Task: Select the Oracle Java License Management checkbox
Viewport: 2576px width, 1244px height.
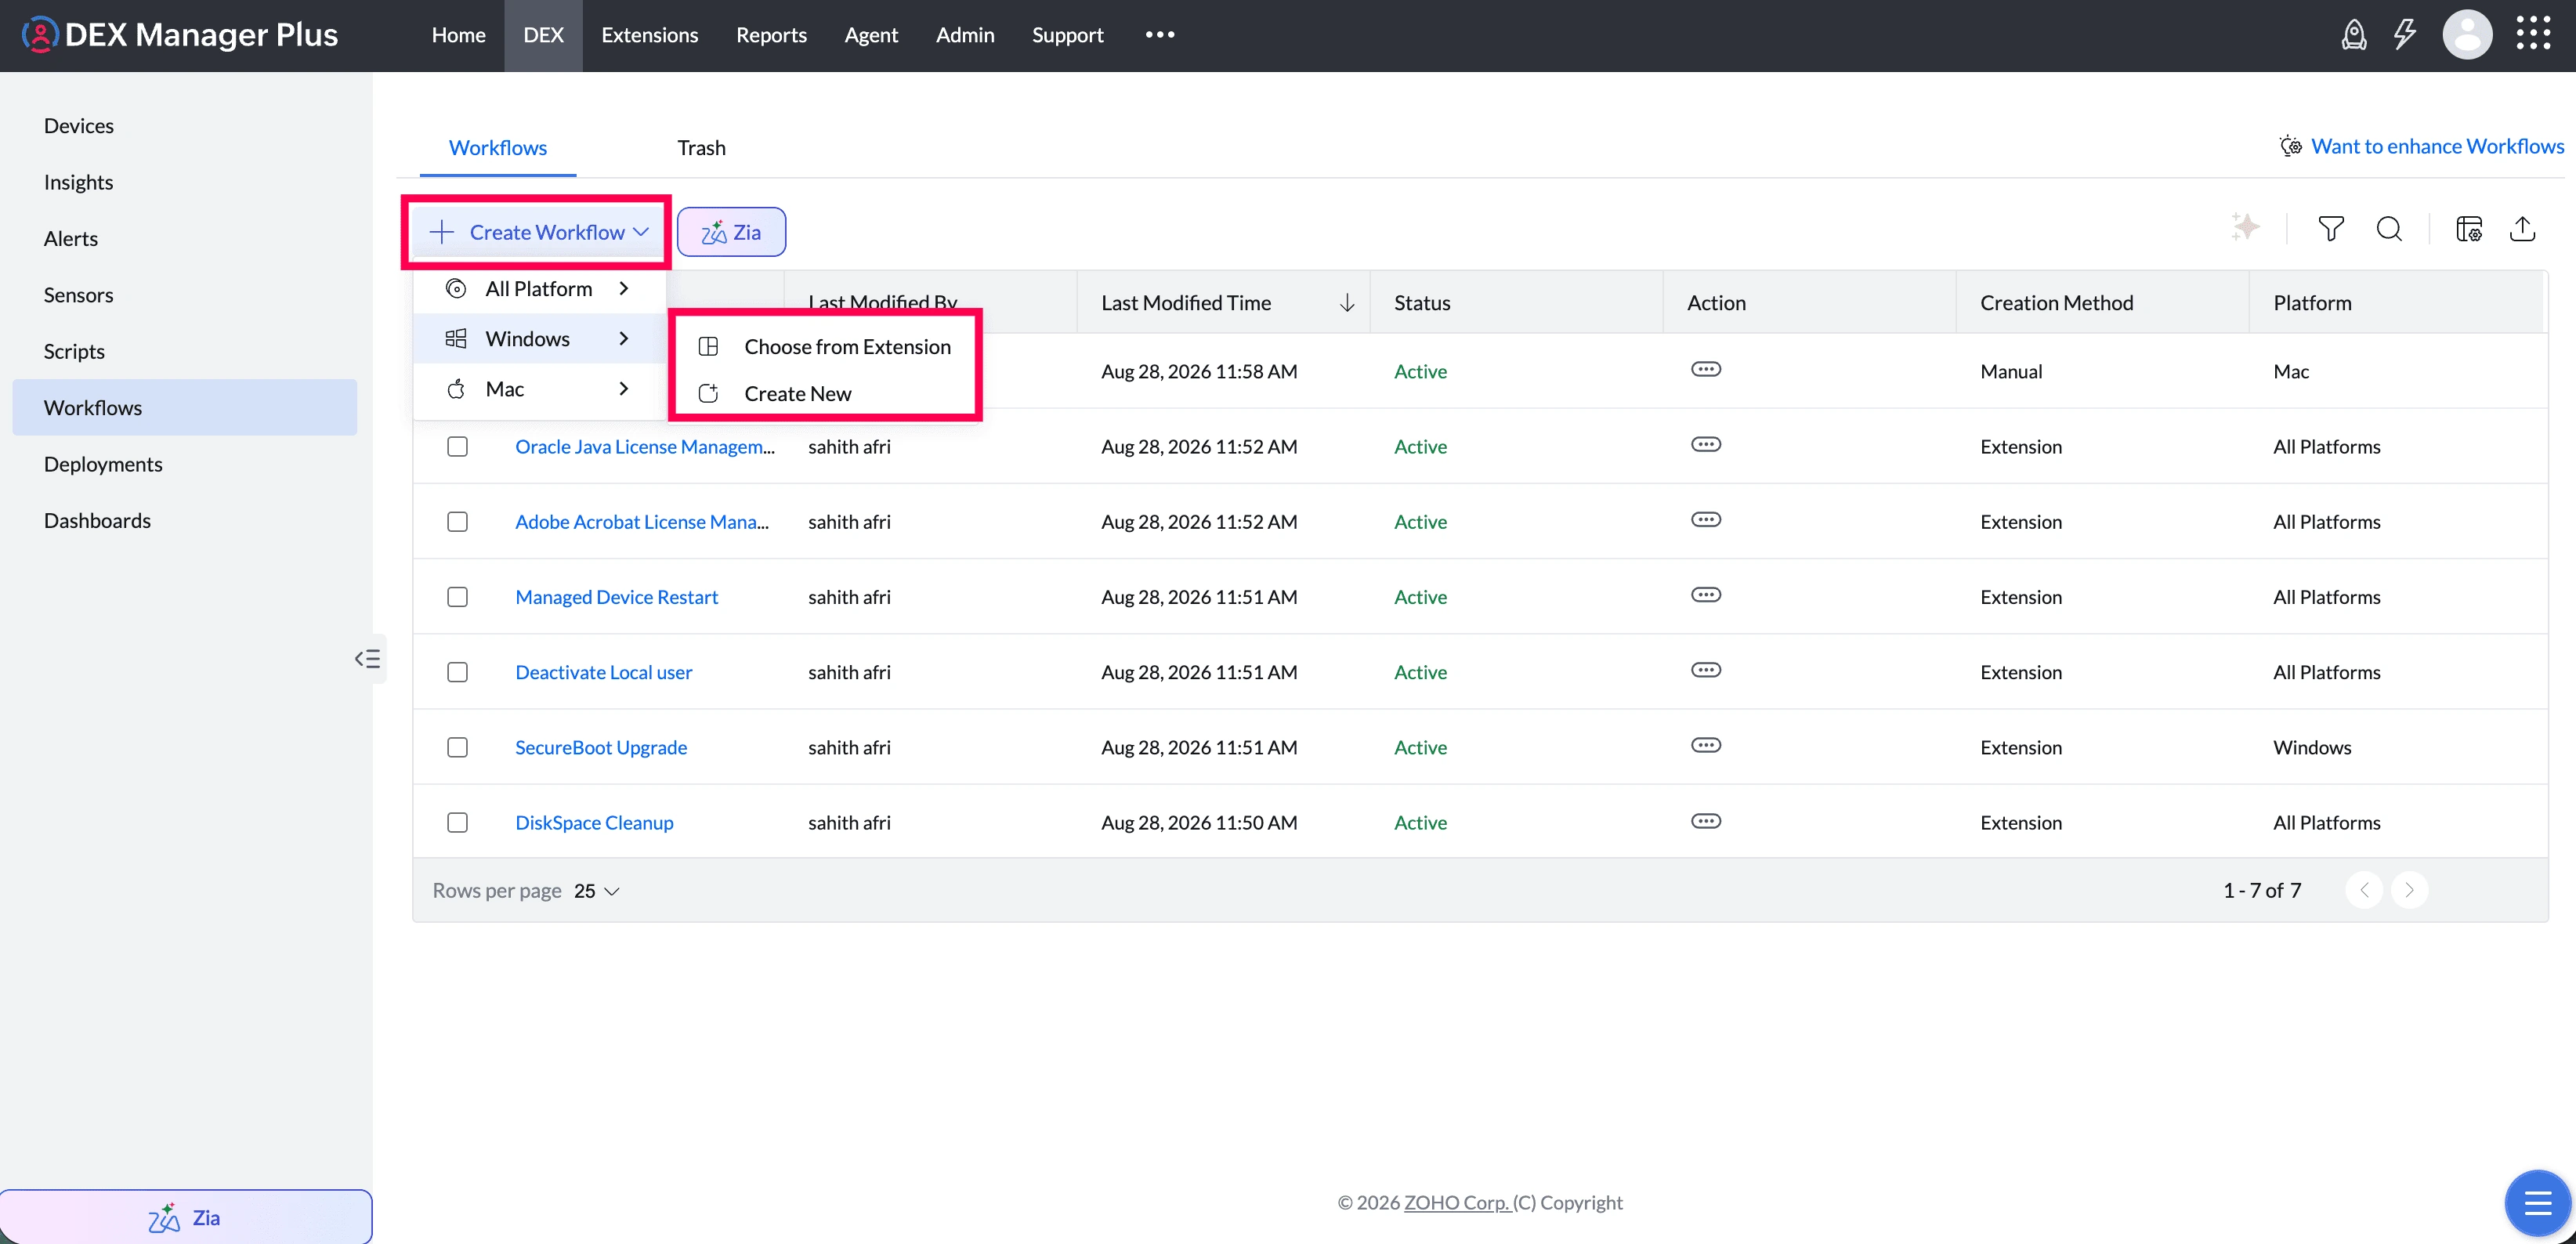Action: [x=457, y=447]
